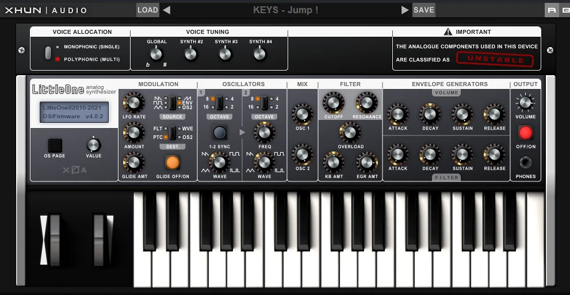Viewport: 570px width, 295px height.
Task: Click the KB AMT knob
Action: [334, 162]
